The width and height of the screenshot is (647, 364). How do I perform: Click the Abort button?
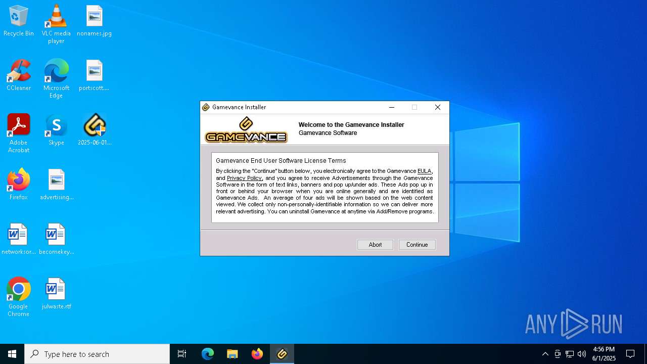[375, 245]
